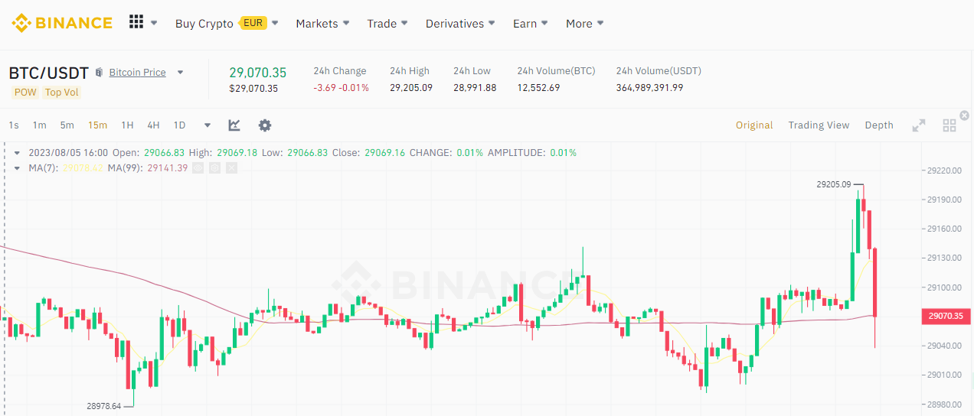Select the 1H interval
Viewport: 974px width, 416px height.
coord(127,125)
